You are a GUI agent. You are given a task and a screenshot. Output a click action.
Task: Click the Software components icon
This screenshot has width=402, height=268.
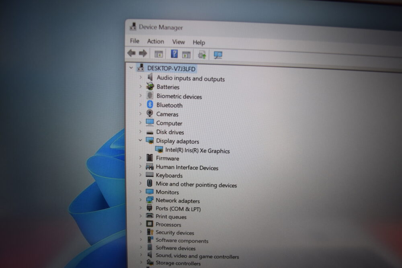(x=150, y=239)
